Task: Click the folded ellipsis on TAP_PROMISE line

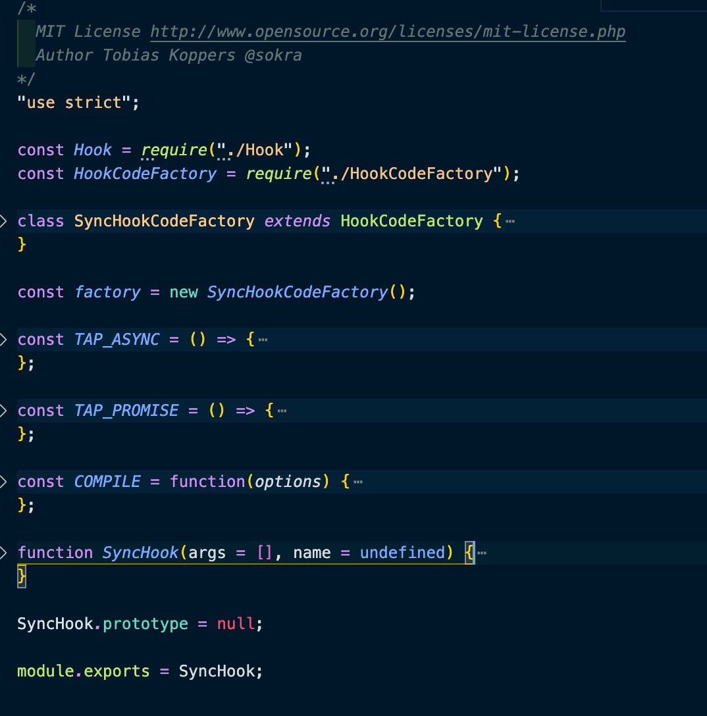Action: tap(282, 411)
